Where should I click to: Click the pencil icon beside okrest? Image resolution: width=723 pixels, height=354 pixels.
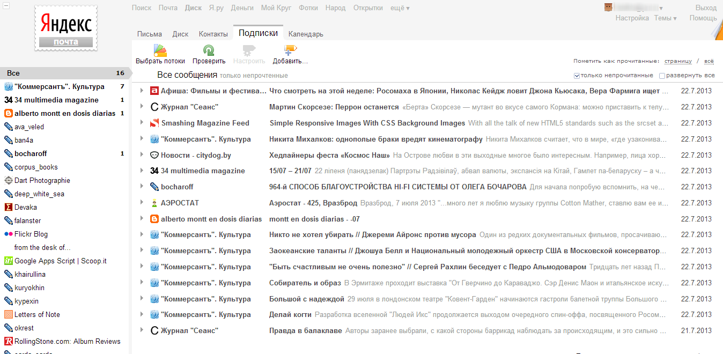pos(9,328)
